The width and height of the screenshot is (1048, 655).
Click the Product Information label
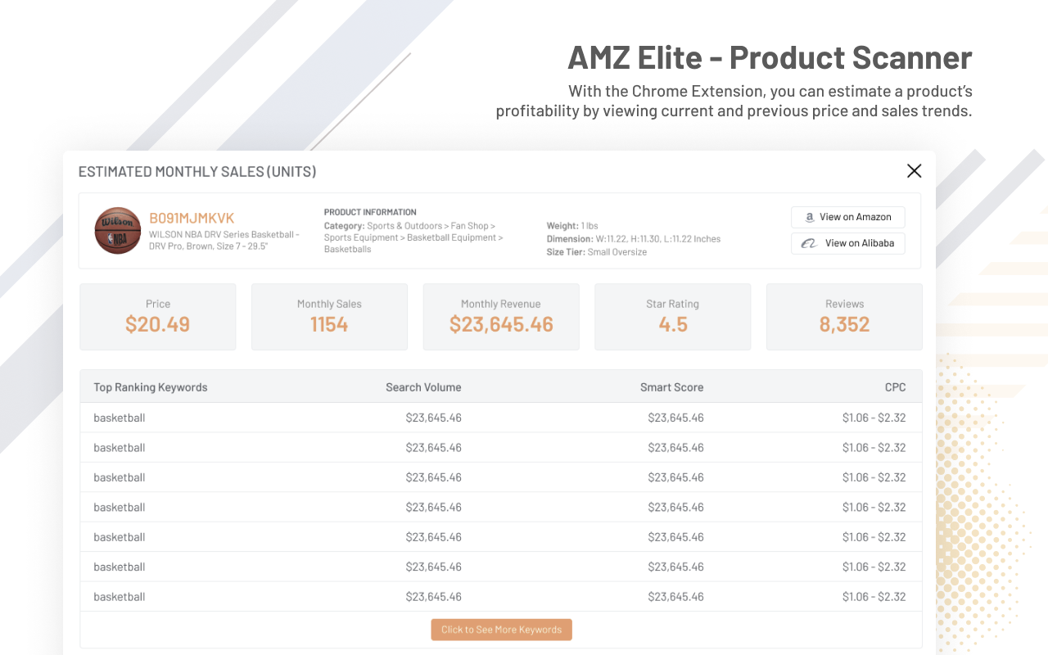[x=370, y=212]
